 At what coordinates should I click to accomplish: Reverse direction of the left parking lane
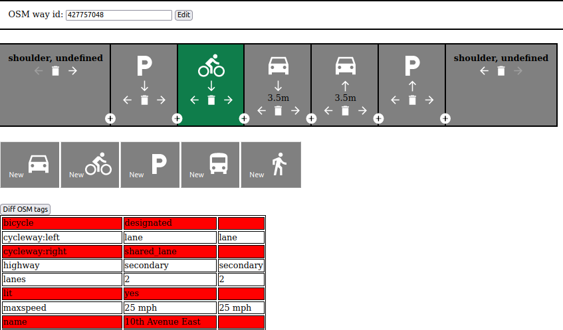(x=144, y=86)
